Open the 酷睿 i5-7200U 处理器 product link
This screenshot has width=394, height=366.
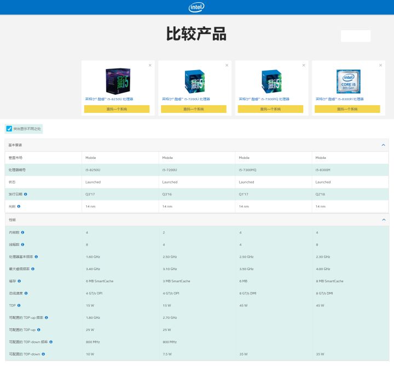186,99
